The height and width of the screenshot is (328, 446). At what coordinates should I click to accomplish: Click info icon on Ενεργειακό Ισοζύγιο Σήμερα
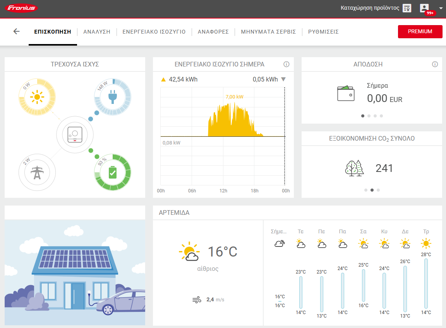click(x=286, y=64)
